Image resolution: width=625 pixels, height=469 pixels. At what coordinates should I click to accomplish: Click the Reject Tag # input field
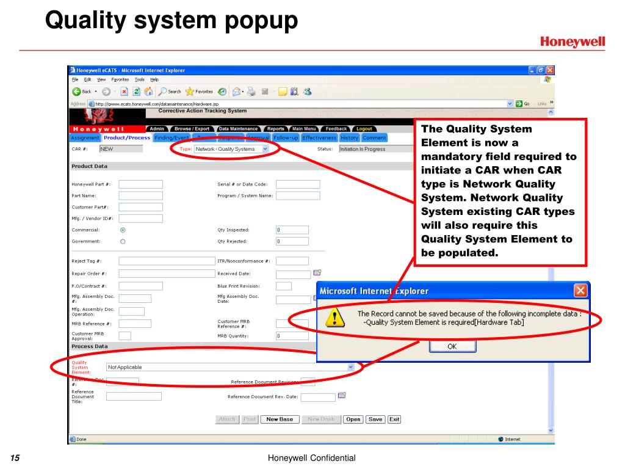tap(167, 261)
